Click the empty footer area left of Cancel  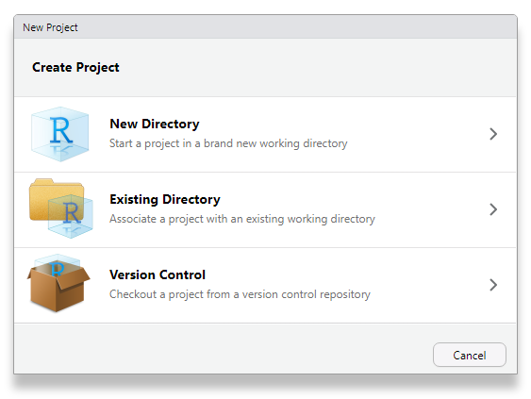click(x=224, y=349)
